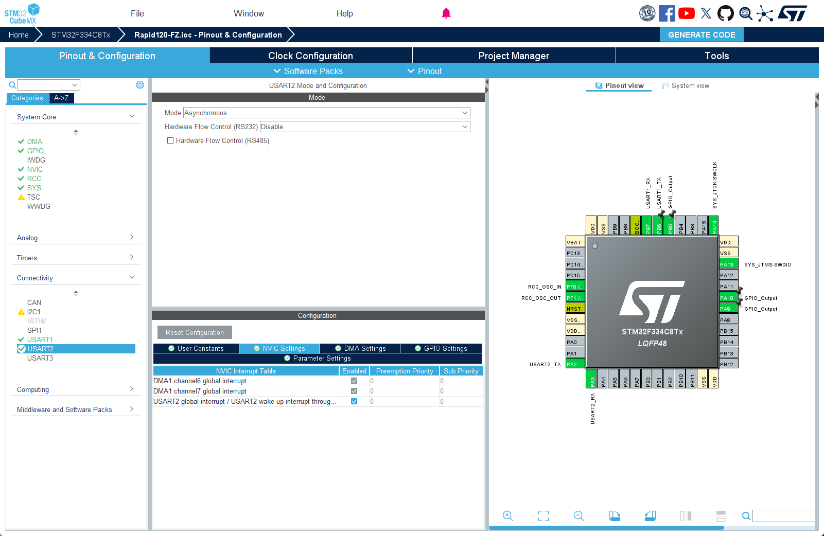The image size is (824, 536).
Task: Open the Window menu
Action: pos(249,13)
